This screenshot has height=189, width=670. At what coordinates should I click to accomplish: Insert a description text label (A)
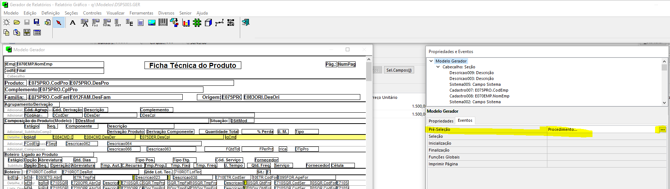click(72, 23)
